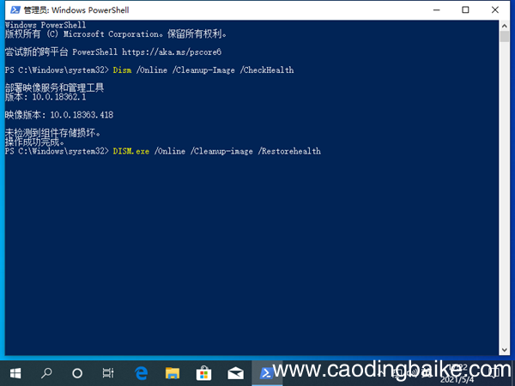Click the DISM.exe Restorehealth command line
515x386 pixels.
click(x=215, y=151)
